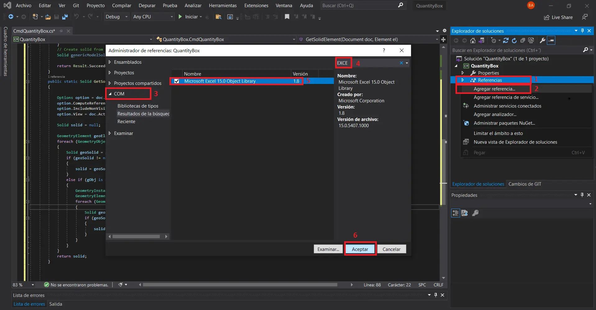The image size is (596, 310).
Task: Clear the EXCE search with X button
Action: point(401,63)
